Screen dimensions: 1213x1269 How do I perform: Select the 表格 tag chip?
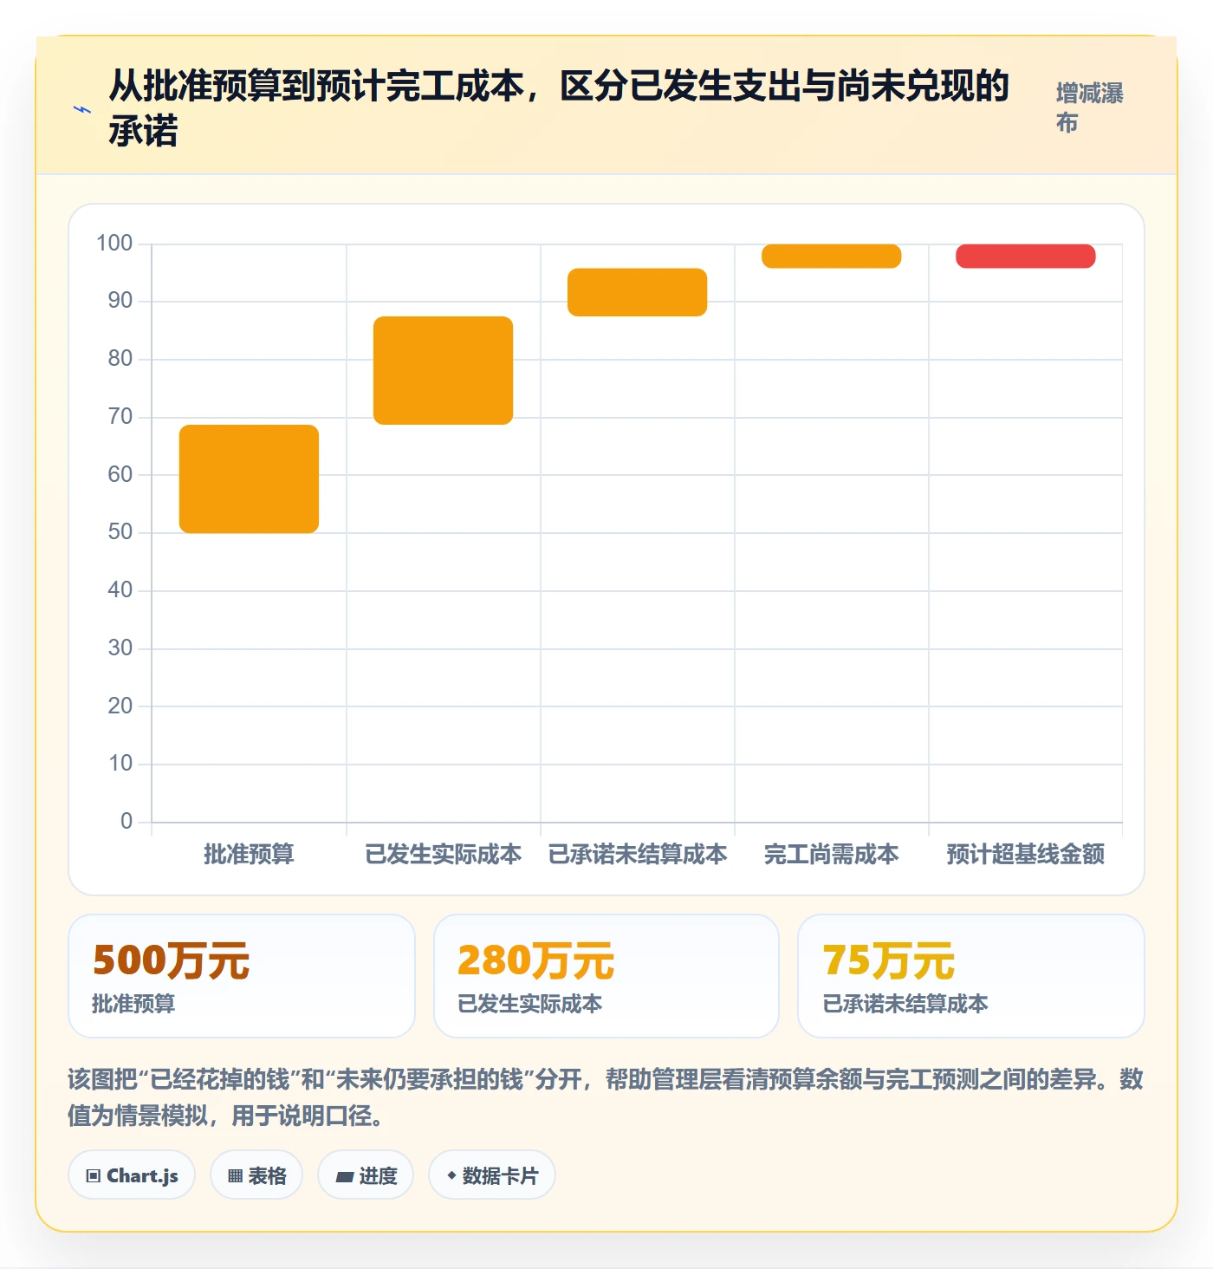(x=256, y=1175)
